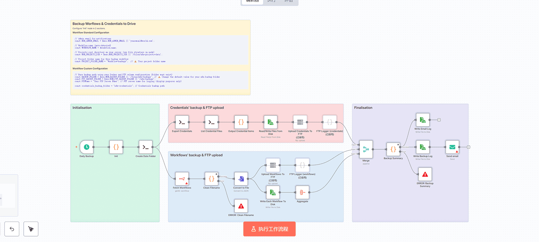The height and width of the screenshot is (242, 539).
Task: Open the Send email node
Action: coord(452,147)
